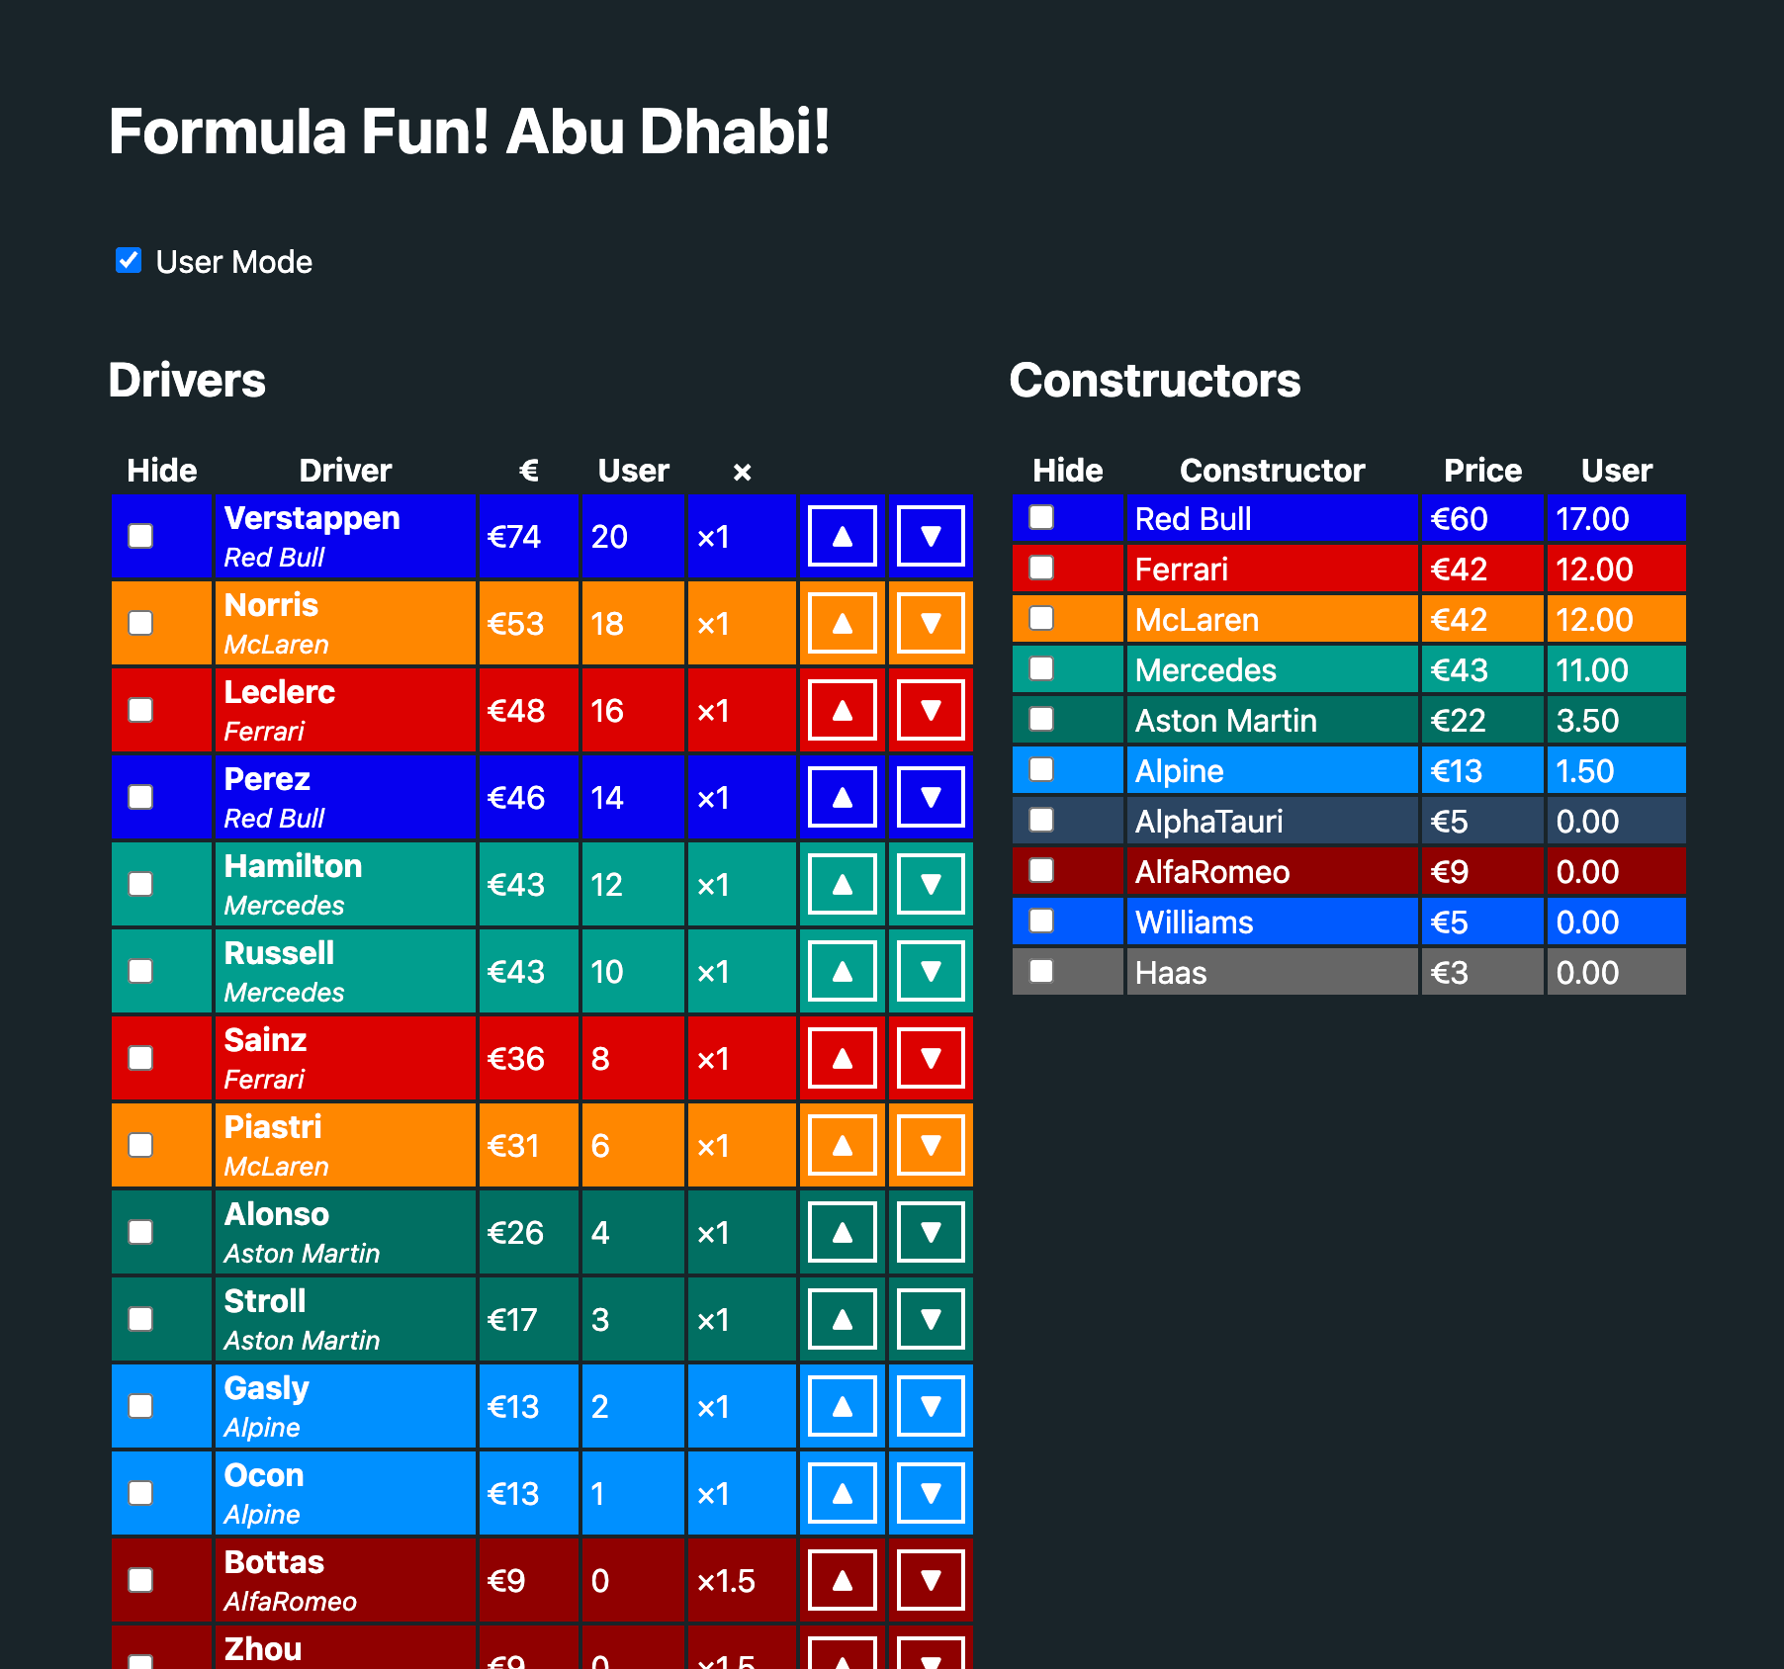Hide the Ocon driver row

point(140,1493)
